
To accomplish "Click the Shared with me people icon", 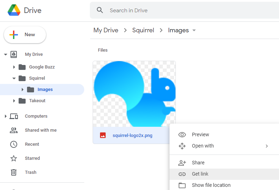I will click(x=14, y=130).
